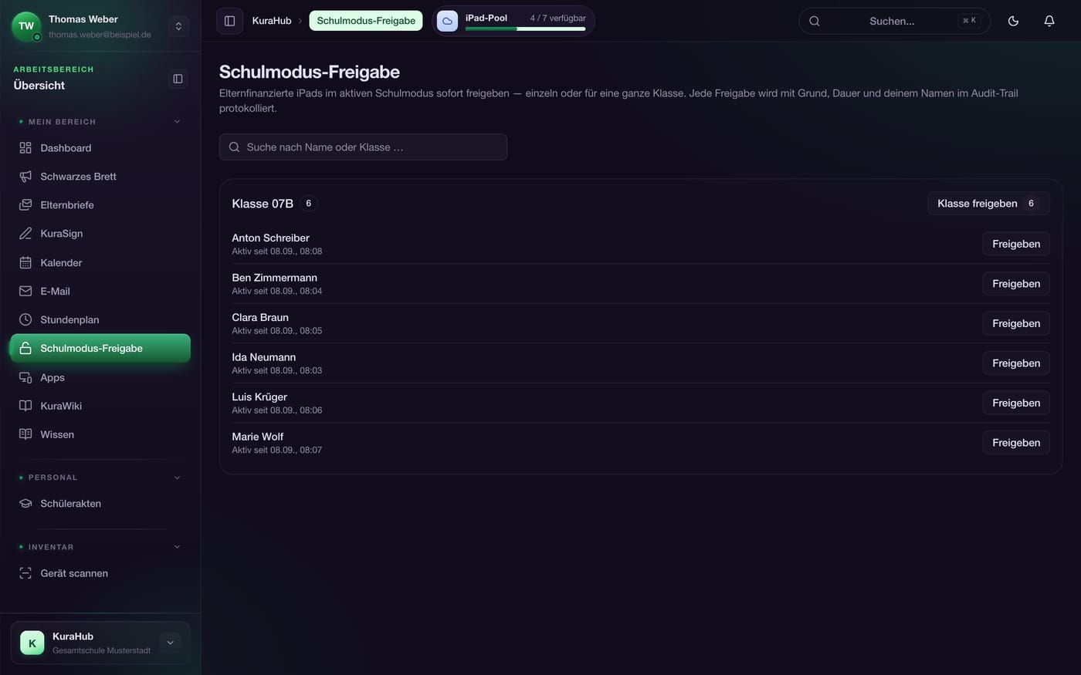1081x675 pixels.
Task: Click Freigeben for Clara Braun
Action: 1016,323
